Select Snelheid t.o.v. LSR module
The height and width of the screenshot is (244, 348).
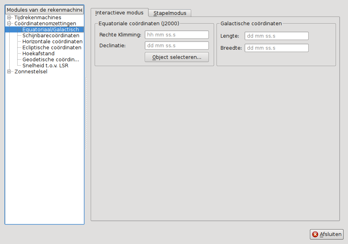[x=45, y=66]
